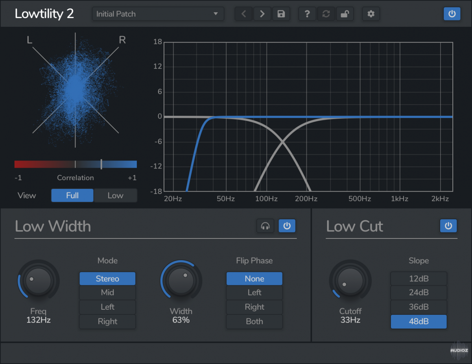Solo-listen to Low Width with headphones
The height and width of the screenshot is (364, 472).
tap(265, 226)
